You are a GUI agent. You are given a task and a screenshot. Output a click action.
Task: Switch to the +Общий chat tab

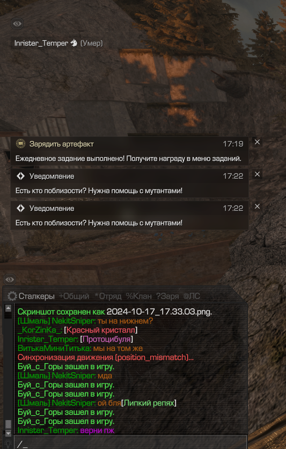click(74, 296)
